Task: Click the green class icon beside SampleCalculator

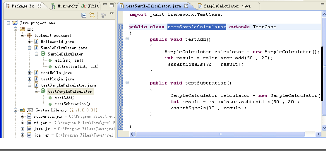Action: (43, 54)
